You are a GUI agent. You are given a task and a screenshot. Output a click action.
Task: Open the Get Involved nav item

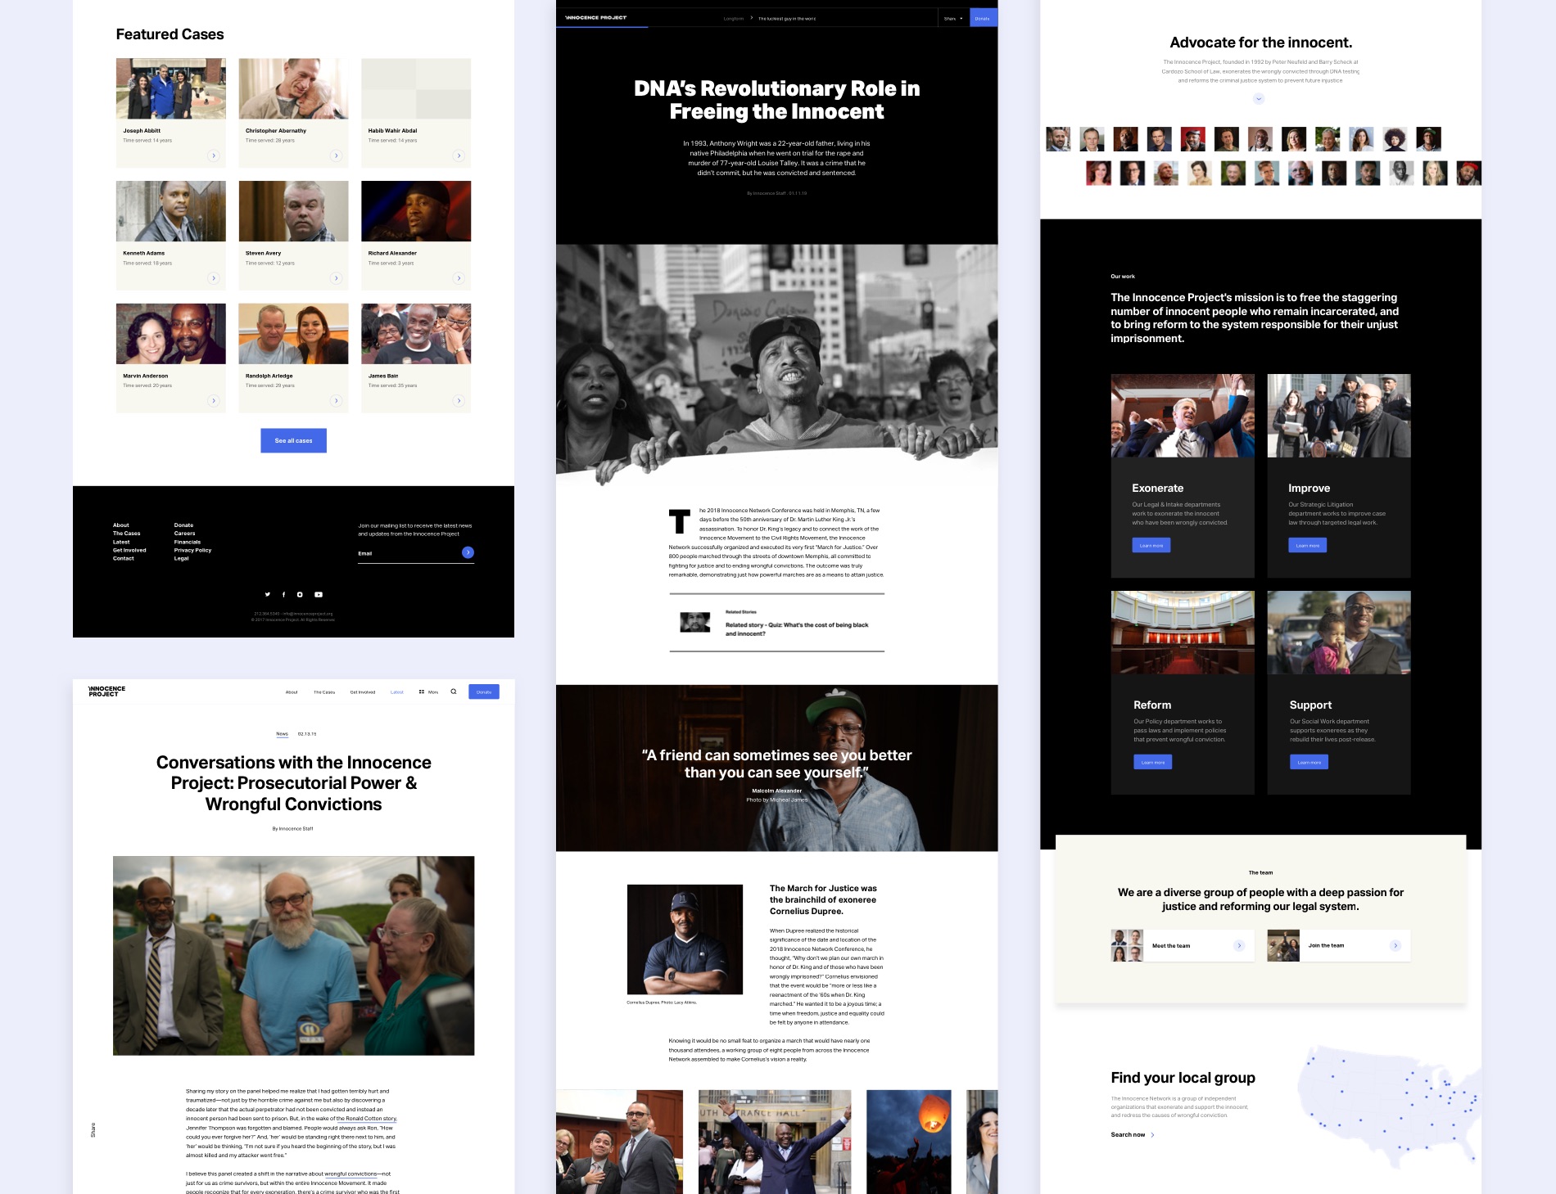(363, 692)
